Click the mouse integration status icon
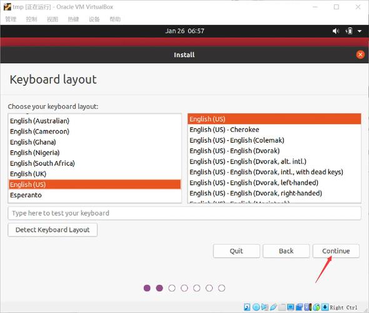 [x=316, y=307]
